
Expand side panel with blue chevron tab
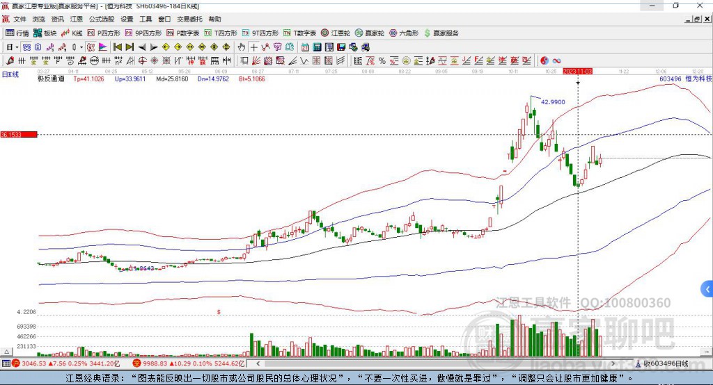[x=707, y=289]
